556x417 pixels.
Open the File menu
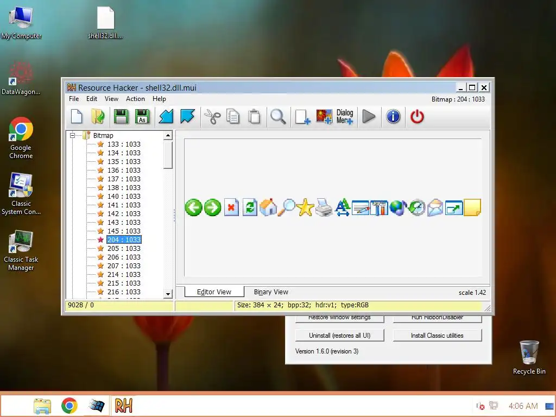[x=74, y=99]
